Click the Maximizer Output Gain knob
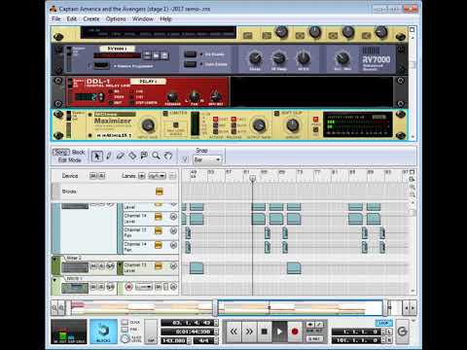Screen dimensions: 467x350 [259, 125]
